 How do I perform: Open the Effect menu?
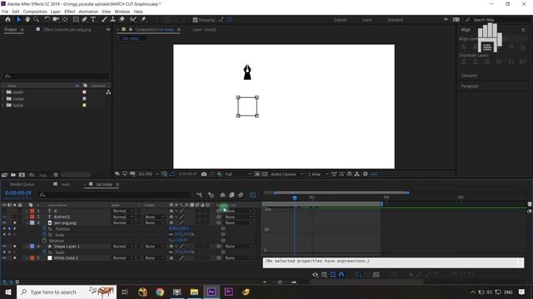point(69,12)
